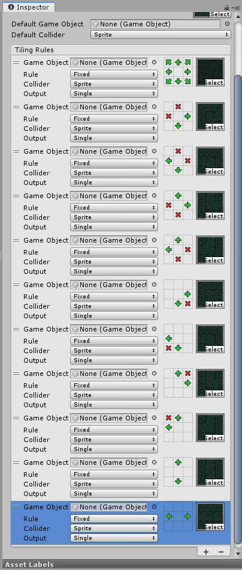Click top-right diagonal arrow in first rule grid

187,62
